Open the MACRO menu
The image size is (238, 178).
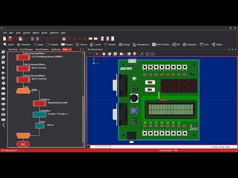[x=27, y=33]
